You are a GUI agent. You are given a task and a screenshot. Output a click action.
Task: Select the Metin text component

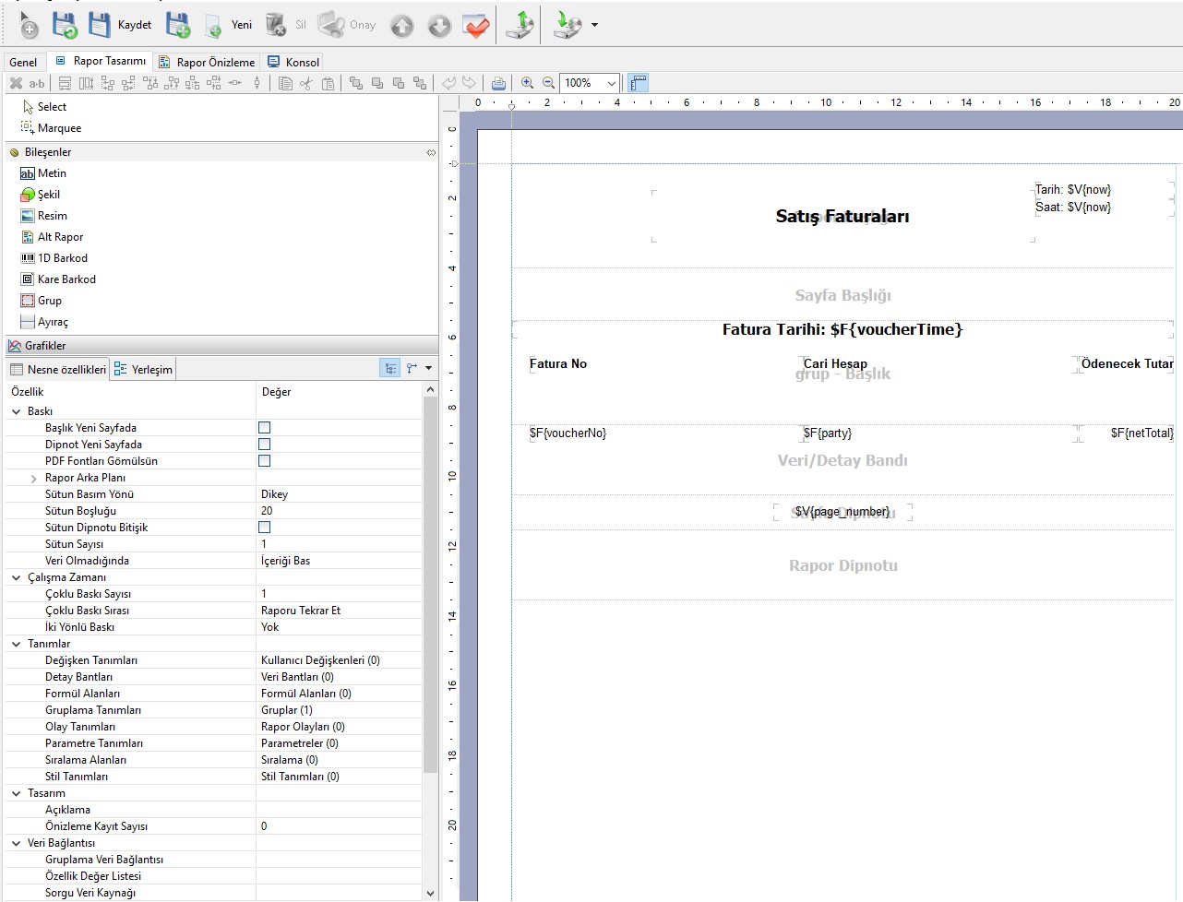pyautogui.click(x=52, y=173)
